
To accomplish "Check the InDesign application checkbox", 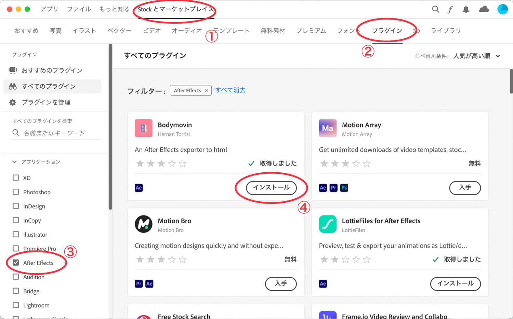I will point(16,206).
